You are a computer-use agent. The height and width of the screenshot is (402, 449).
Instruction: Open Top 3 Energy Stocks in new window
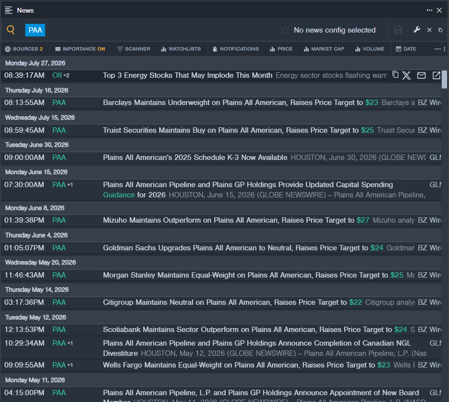[436, 75]
